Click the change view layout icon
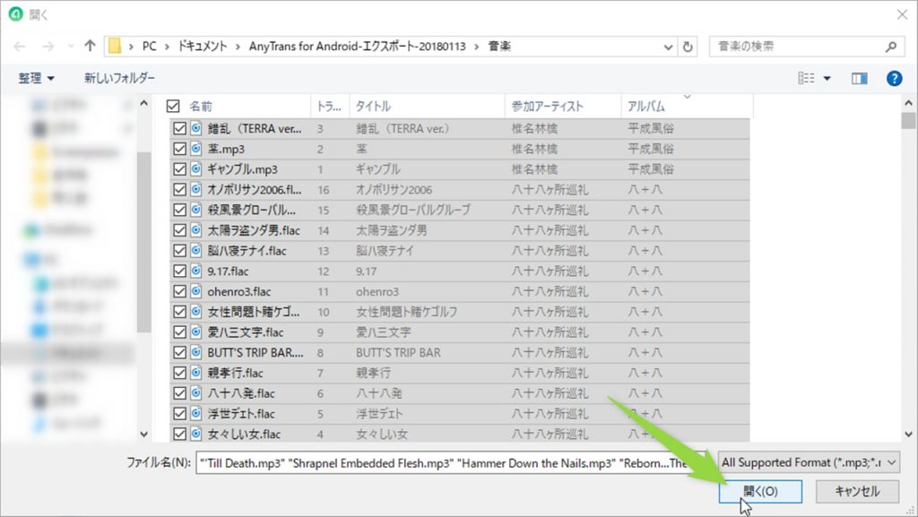The width and height of the screenshot is (918, 517). tap(806, 79)
